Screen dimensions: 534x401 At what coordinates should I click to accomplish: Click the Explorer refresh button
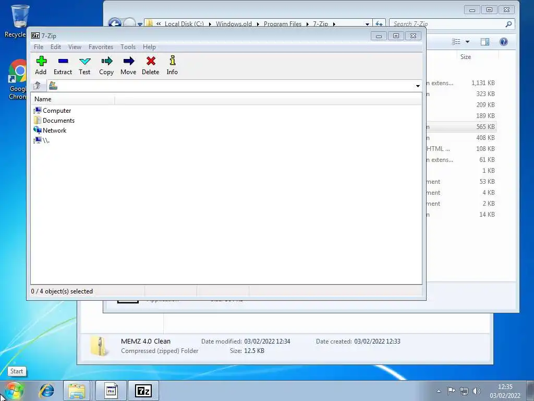click(x=379, y=24)
